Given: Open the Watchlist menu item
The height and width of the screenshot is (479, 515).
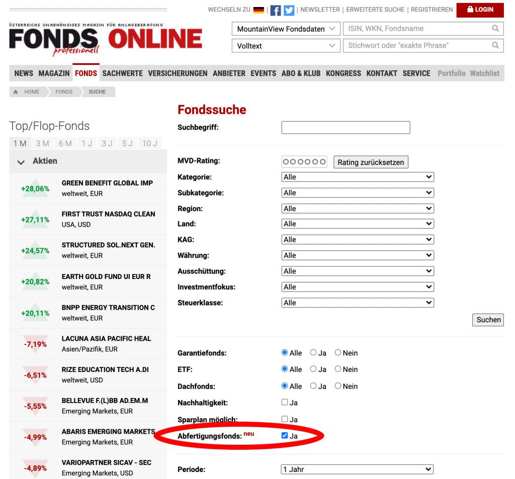Looking at the screenshot, I should (485, 73).
